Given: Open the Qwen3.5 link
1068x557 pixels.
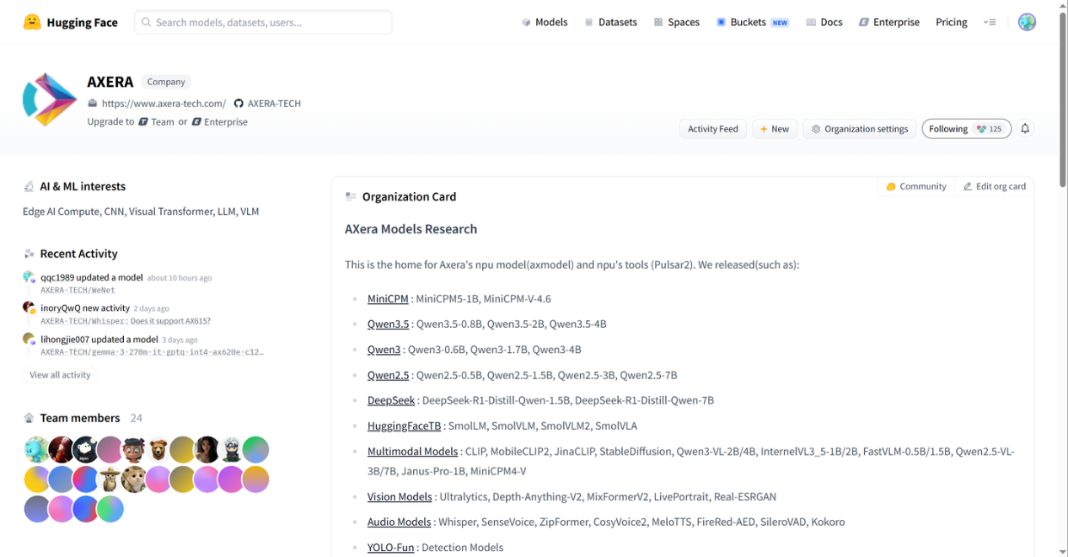Looking at the screenshot, I should point(388,324).
